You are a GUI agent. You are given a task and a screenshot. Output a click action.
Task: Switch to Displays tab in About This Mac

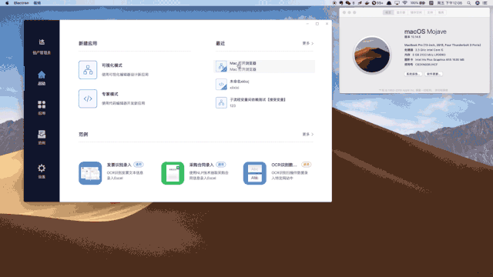pyautogui.click(x=401, y=12)
